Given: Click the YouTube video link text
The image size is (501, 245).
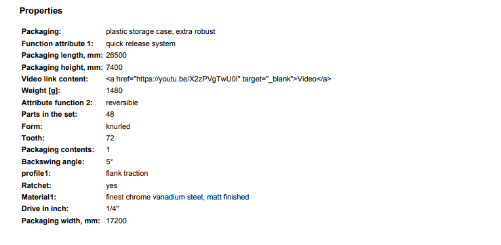Looking at the screenshot, I should pos(218,79).
